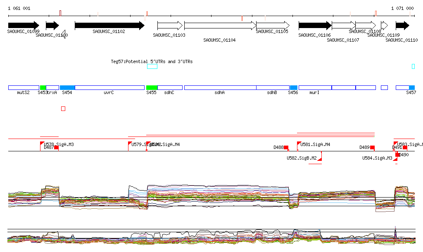Click the SAOUHSC_01104 locus label
The image size is (423, 252).
219,40
